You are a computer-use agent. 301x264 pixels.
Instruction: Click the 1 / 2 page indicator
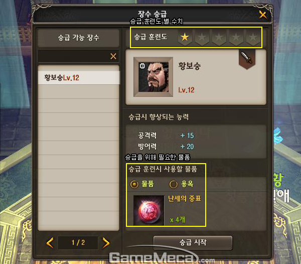coord(78,243)
